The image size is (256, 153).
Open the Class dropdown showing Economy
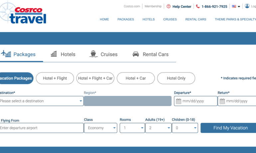(100, 128)
